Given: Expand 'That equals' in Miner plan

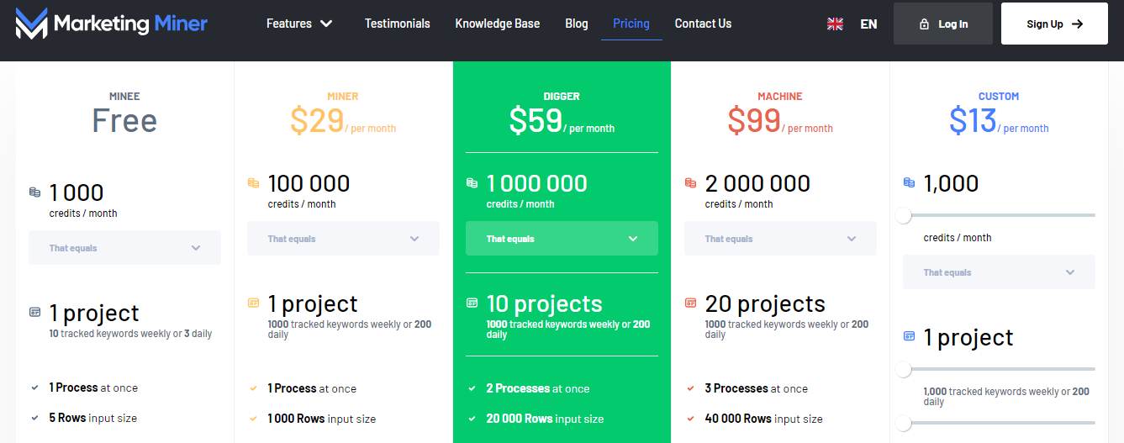Looking at the screenshot, I should 343,239.
